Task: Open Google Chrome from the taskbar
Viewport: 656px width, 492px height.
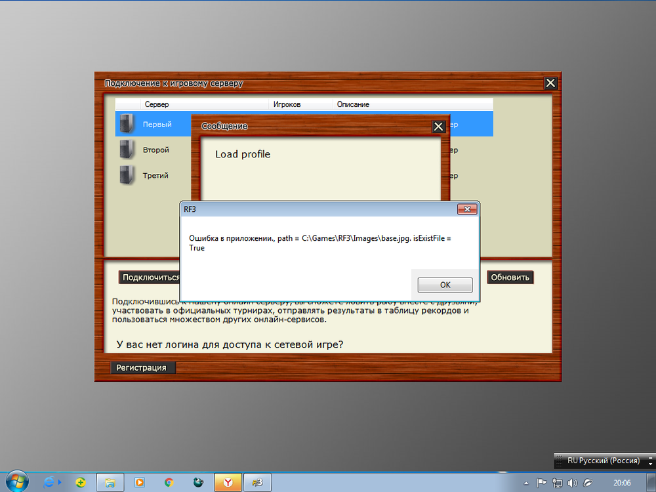Action: pyautogui.click(x=169, y=482)
